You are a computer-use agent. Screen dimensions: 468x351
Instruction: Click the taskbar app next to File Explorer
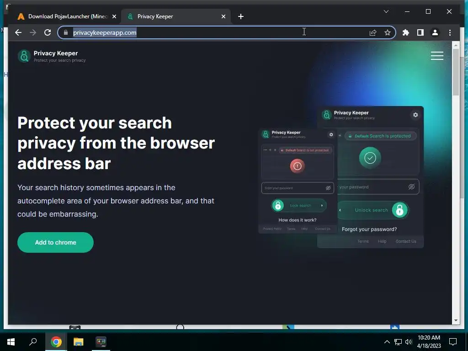(101, 342)
